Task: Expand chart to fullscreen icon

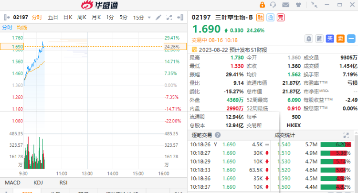Action: 169,17
